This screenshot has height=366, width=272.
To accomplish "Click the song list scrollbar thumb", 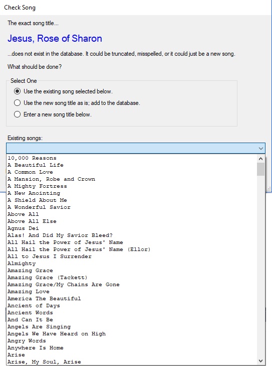I will tap(261, 169).
